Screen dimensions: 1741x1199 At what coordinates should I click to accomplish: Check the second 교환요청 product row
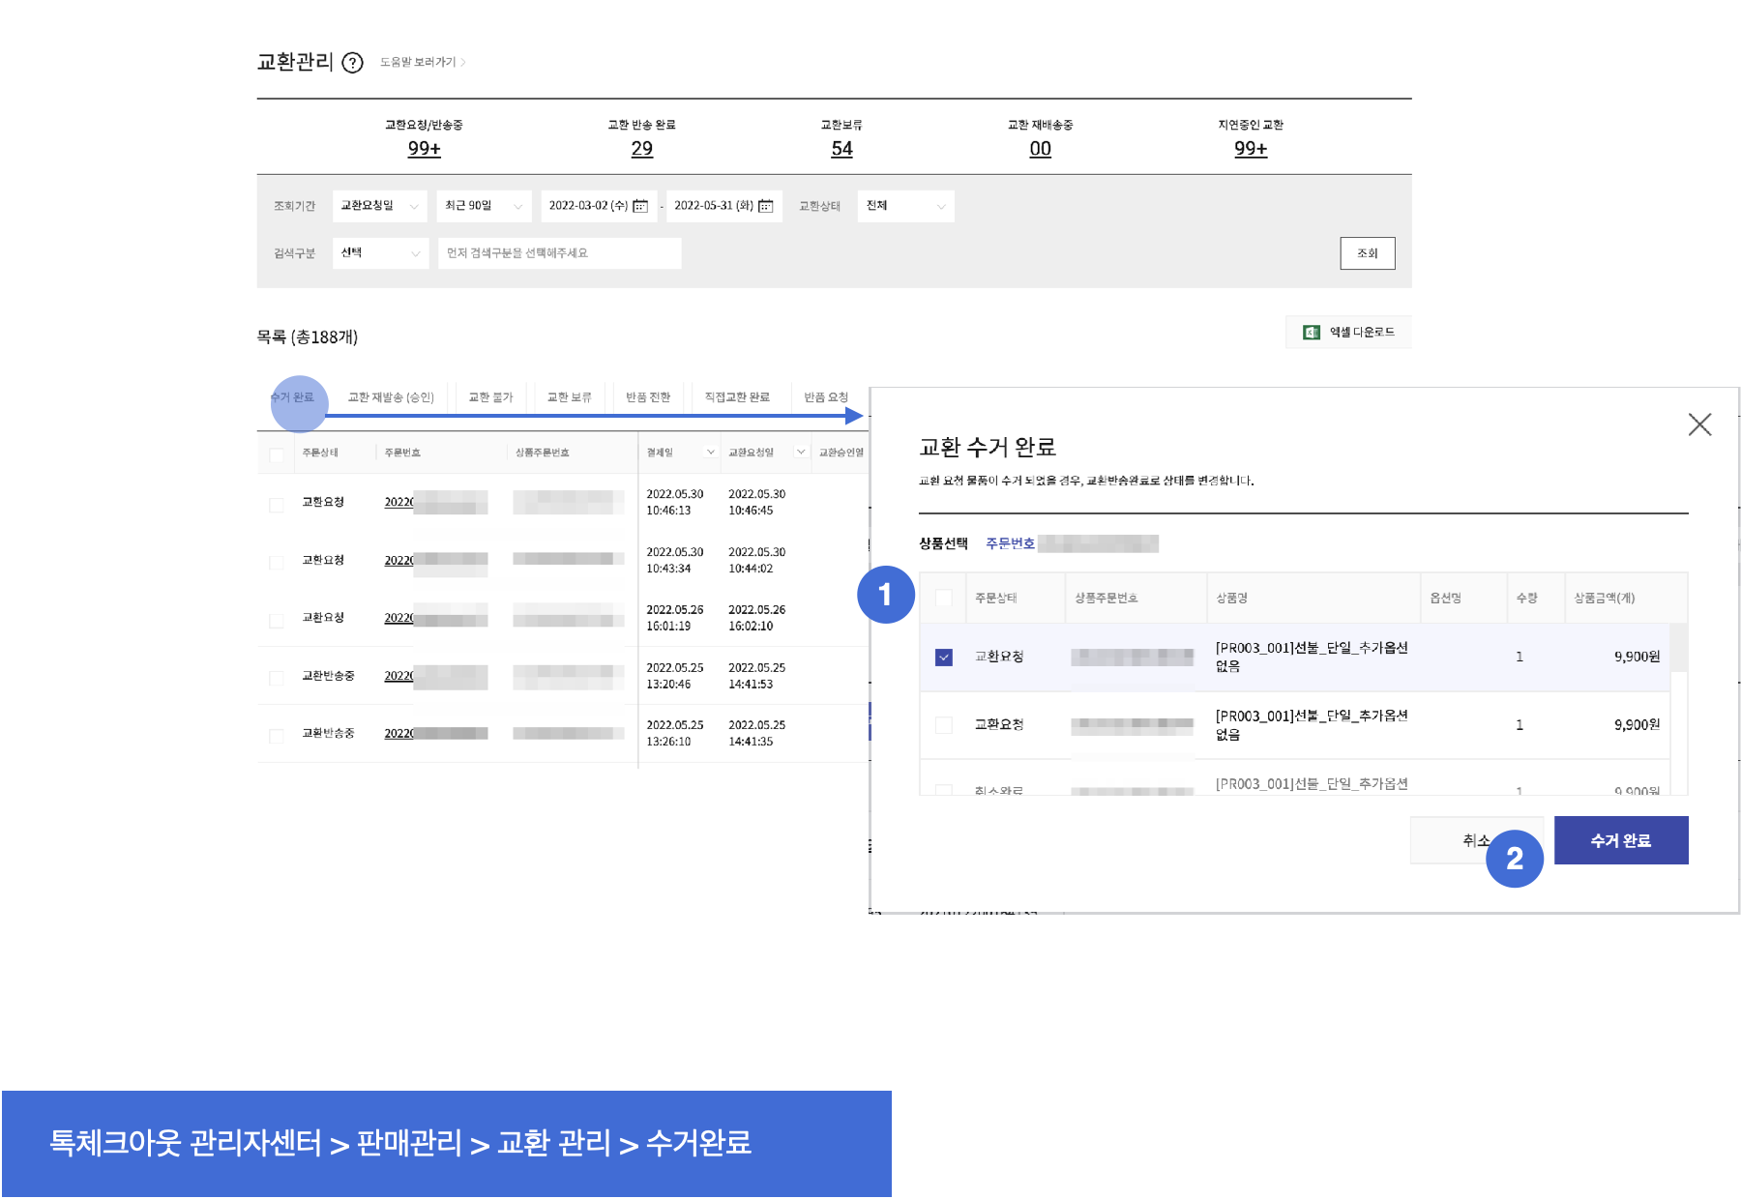[x=944, y=725]
